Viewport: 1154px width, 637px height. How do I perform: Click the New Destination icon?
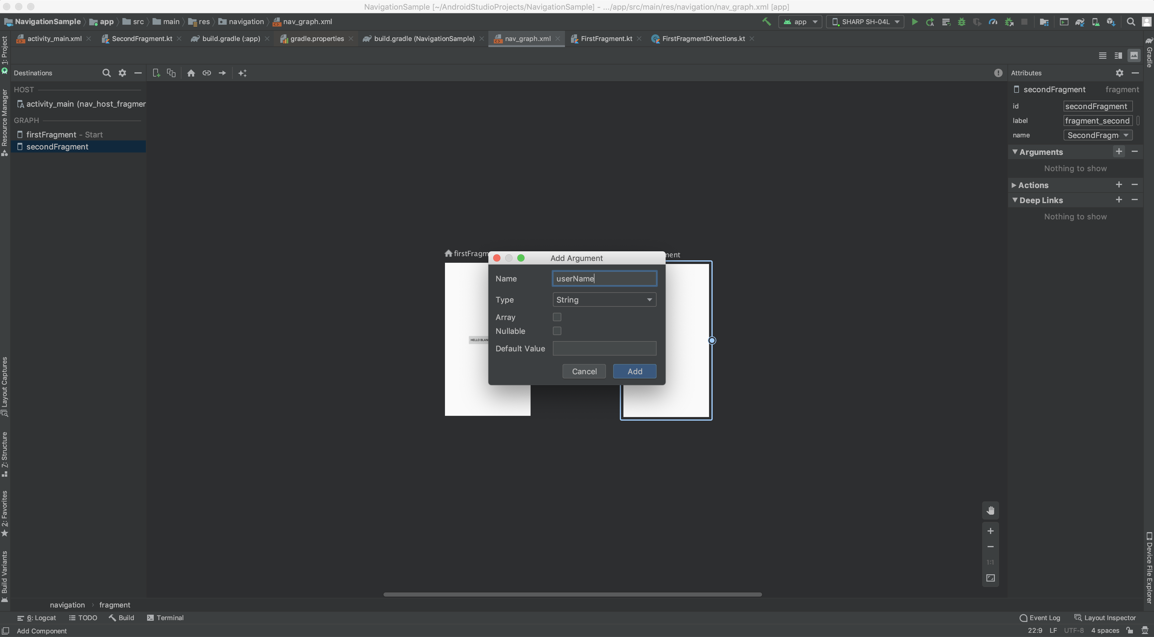pyautogui.click(x=156, y=73)
